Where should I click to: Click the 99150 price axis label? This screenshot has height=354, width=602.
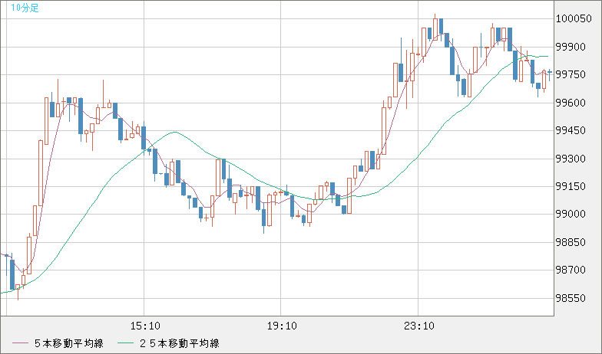coord(571,187)
